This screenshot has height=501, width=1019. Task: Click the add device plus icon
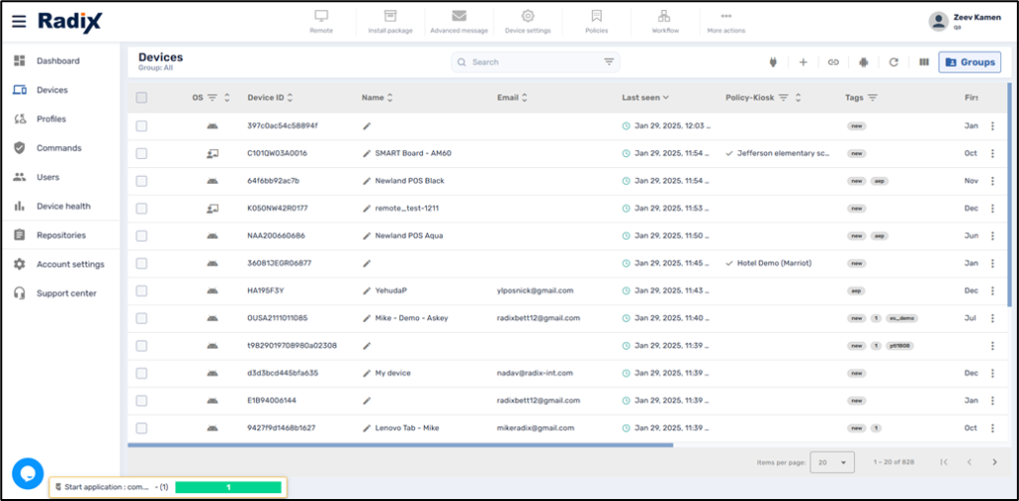[803, 62]
